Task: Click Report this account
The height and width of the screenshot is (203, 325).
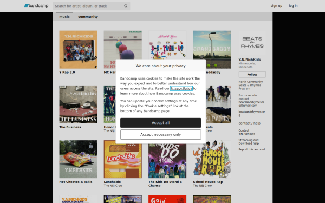Action: [x=252, y=149]
